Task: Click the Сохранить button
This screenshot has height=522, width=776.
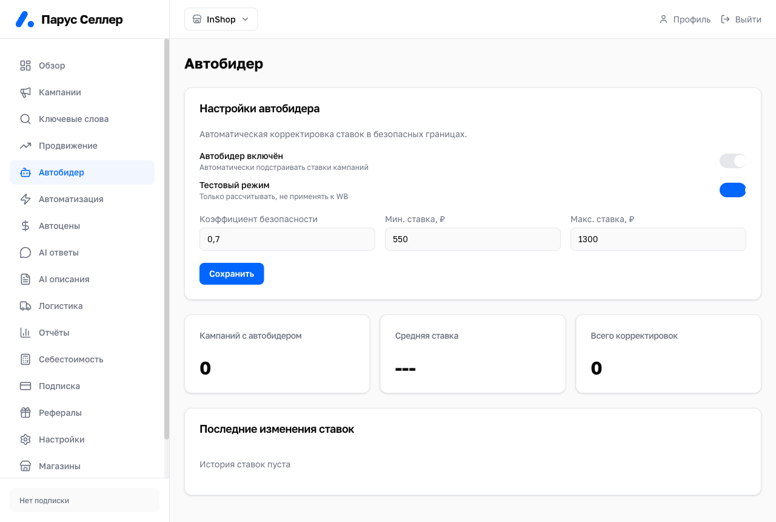Action: click(232, 274)
